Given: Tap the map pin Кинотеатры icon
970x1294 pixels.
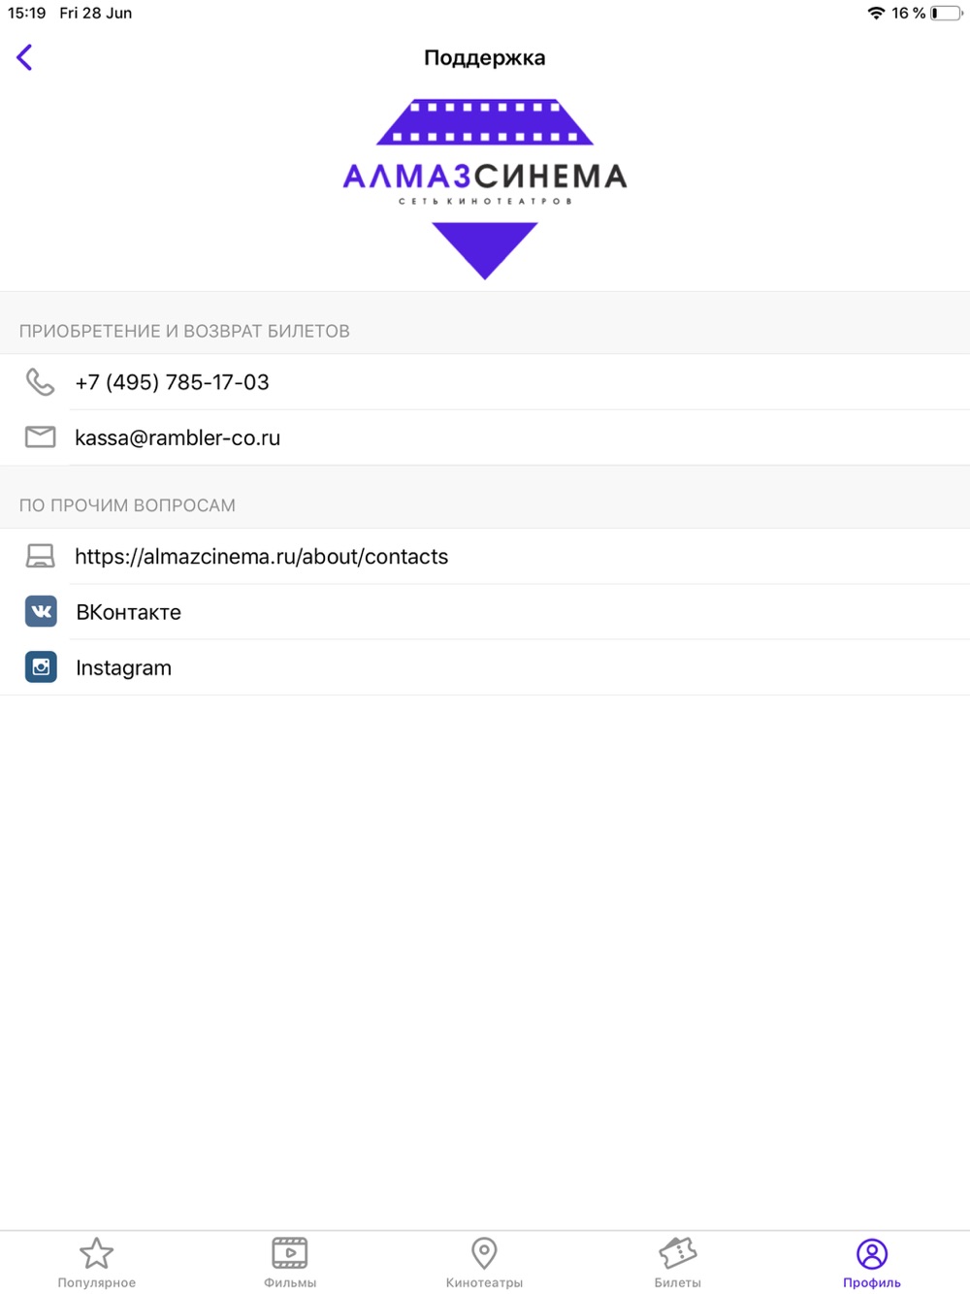Looking at the screenshot, I should point(484,1253).
